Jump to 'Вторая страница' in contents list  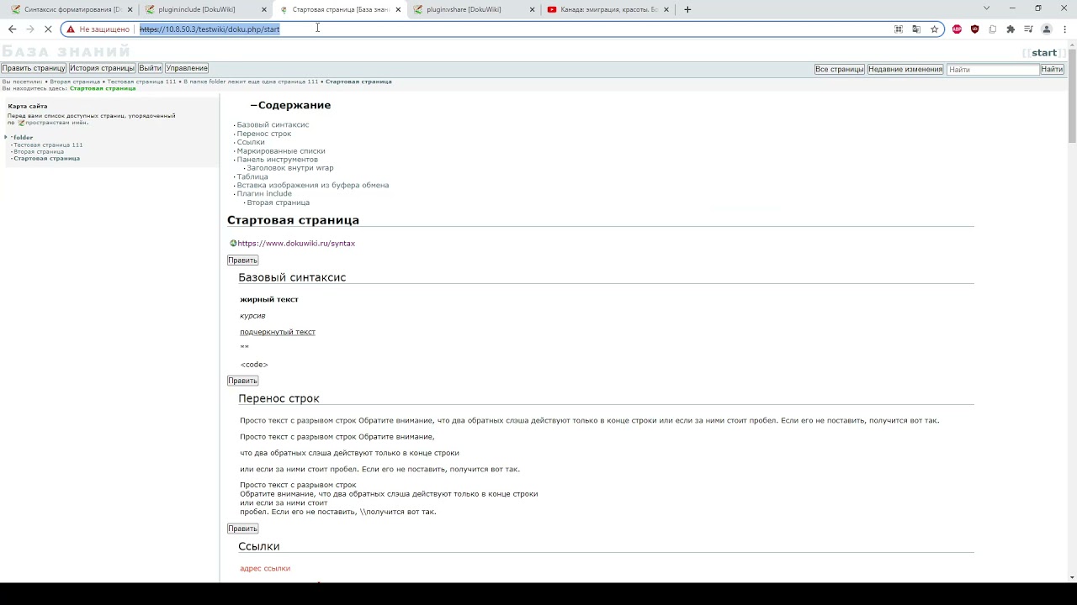click(x=279, y=203)
